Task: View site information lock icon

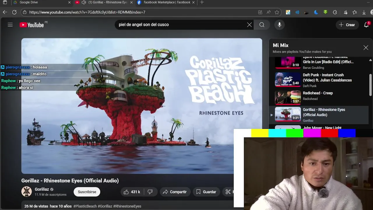Action: click(25, 12)
